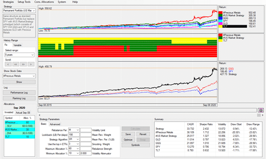
Task: Switch to the Variable history range tab
Action: [x=17, y=45]
